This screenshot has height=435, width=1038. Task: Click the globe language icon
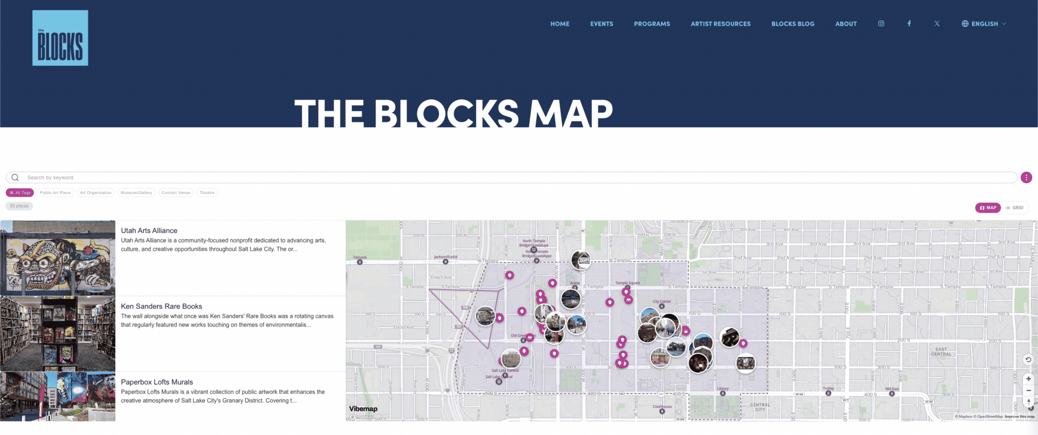tap(965, 23)
